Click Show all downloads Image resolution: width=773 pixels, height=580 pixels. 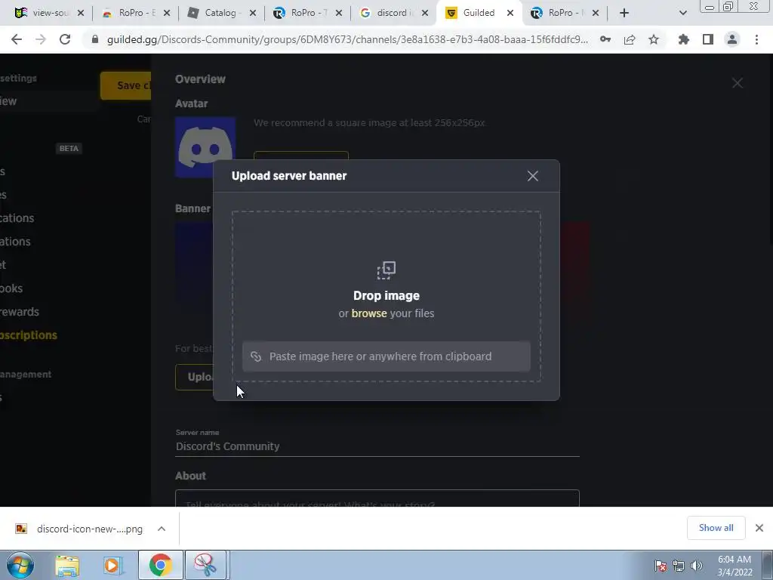pyautogui.click(x=716, y=528)
